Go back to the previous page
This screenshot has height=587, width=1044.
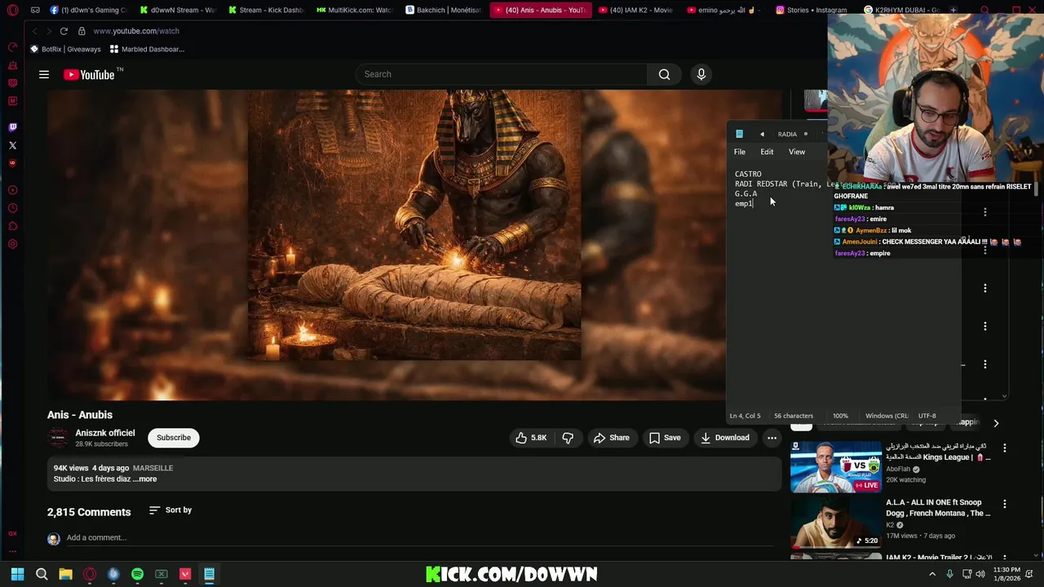(35, 31)
